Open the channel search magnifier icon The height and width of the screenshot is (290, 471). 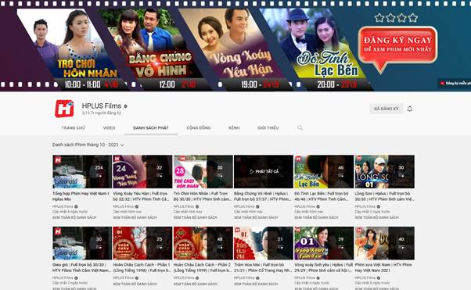(x=300, y=128)
